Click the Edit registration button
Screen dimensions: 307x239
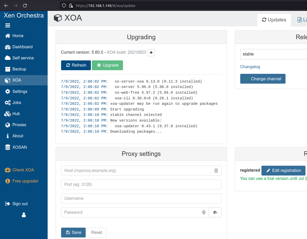283,170
